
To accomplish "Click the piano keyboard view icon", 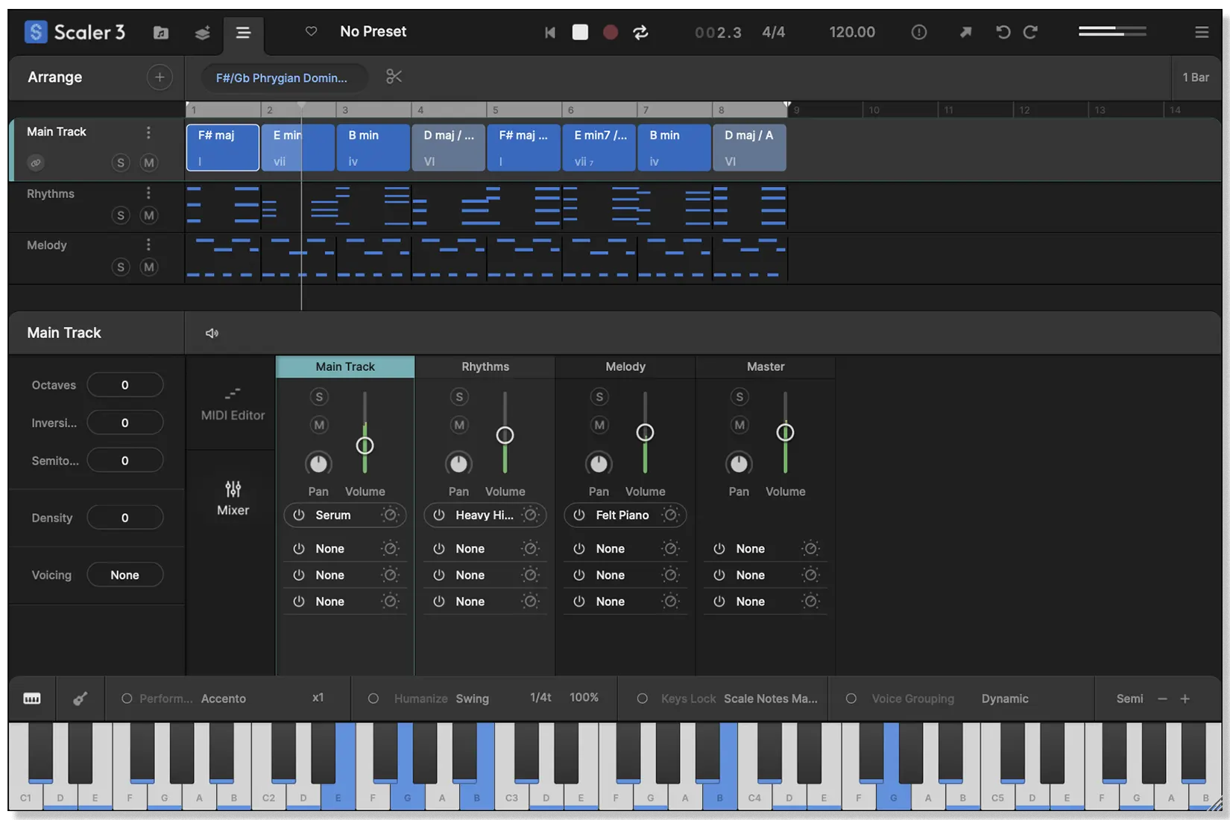I will click(32, 699).
